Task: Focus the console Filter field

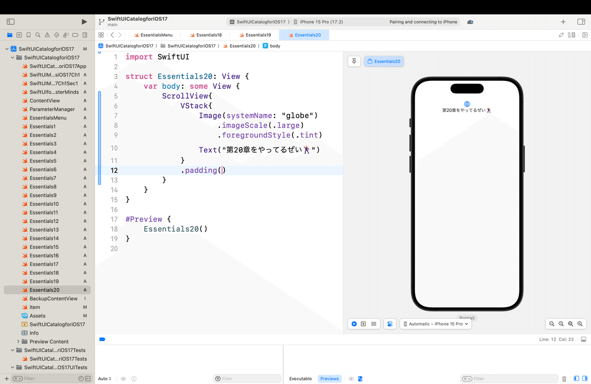Action: [509, 379]
